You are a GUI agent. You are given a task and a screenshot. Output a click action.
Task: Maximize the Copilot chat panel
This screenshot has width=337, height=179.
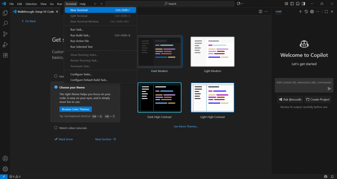tap(326, 12)
